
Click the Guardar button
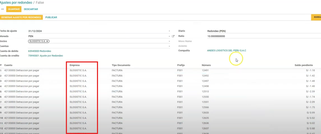click(x=14, y=9)
